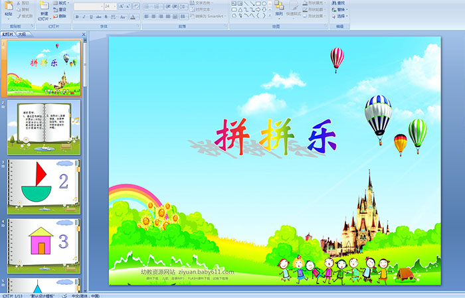Switch to the Outline (大纲) pane tab

click(x=22, y=35)
